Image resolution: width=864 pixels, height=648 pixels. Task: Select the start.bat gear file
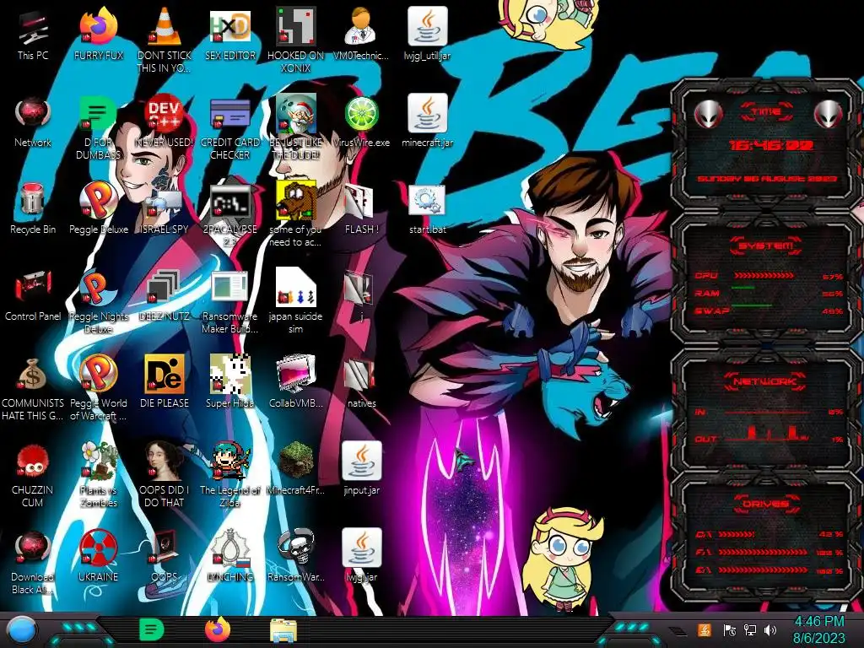coord(427,201)
